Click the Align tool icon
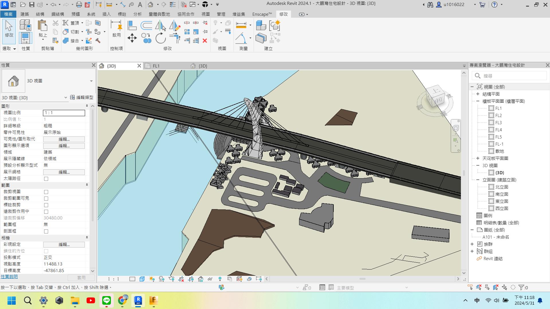The width and height of the screenshot is (550, 309). click(132, 25)
